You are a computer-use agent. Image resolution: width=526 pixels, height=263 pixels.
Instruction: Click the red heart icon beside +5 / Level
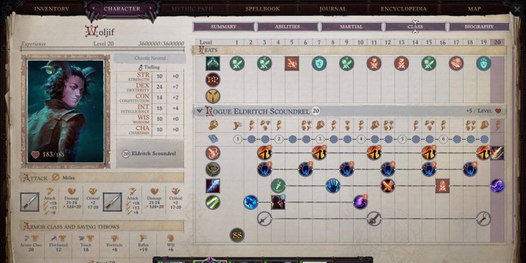[498, 110]
